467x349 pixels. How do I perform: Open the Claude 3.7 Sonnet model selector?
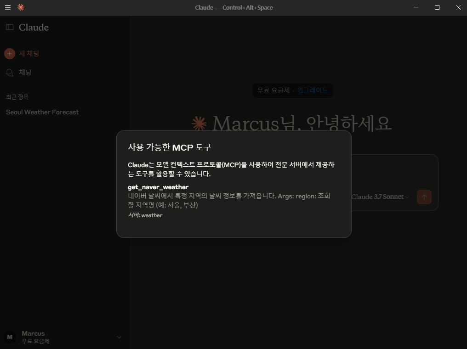380,197
